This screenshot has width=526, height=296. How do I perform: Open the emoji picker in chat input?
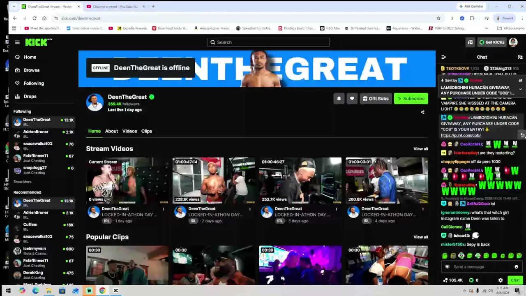pyautogui.click(x=517, y=267)
